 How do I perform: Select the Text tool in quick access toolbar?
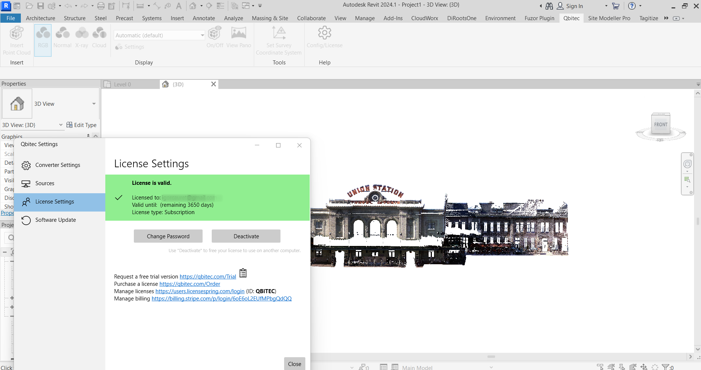coord(179,6)
